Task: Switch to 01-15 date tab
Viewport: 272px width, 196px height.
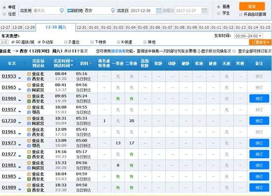Action: click(266, 28)
